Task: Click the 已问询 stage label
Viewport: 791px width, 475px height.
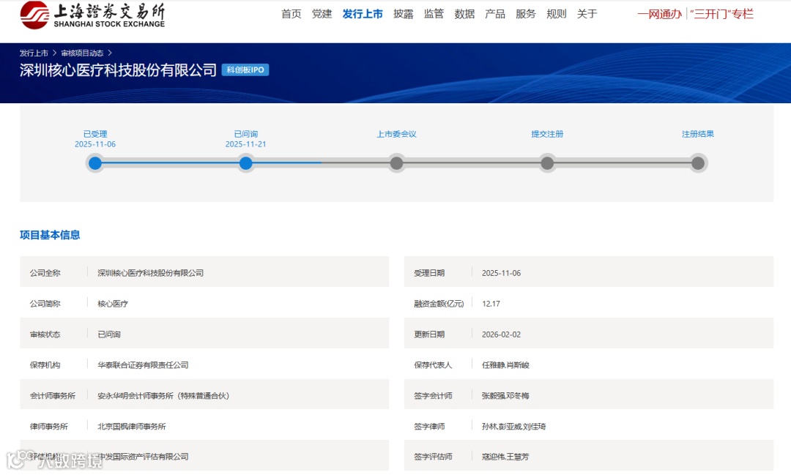Action: pyautogui.click(x=245, y=134)
